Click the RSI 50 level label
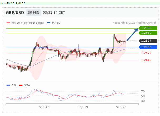160x116 pixels. 143,96
